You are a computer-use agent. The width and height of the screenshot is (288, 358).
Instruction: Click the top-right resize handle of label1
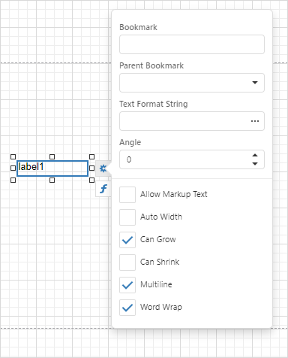(91, 156)
